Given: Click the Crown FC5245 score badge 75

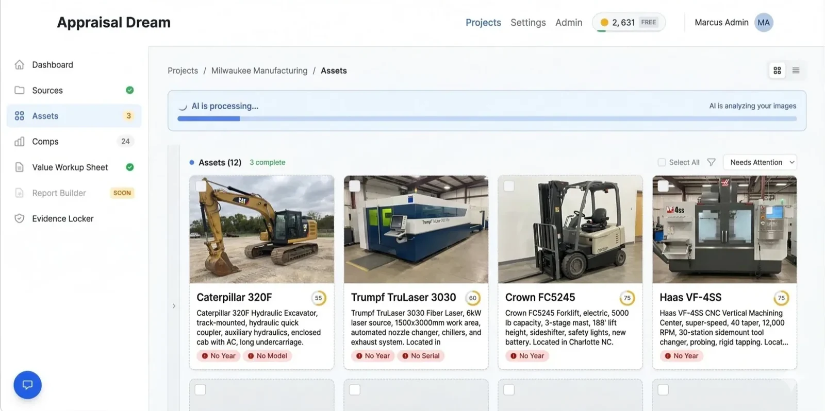Looking at the screenshot, I should [x=627, y=298].
